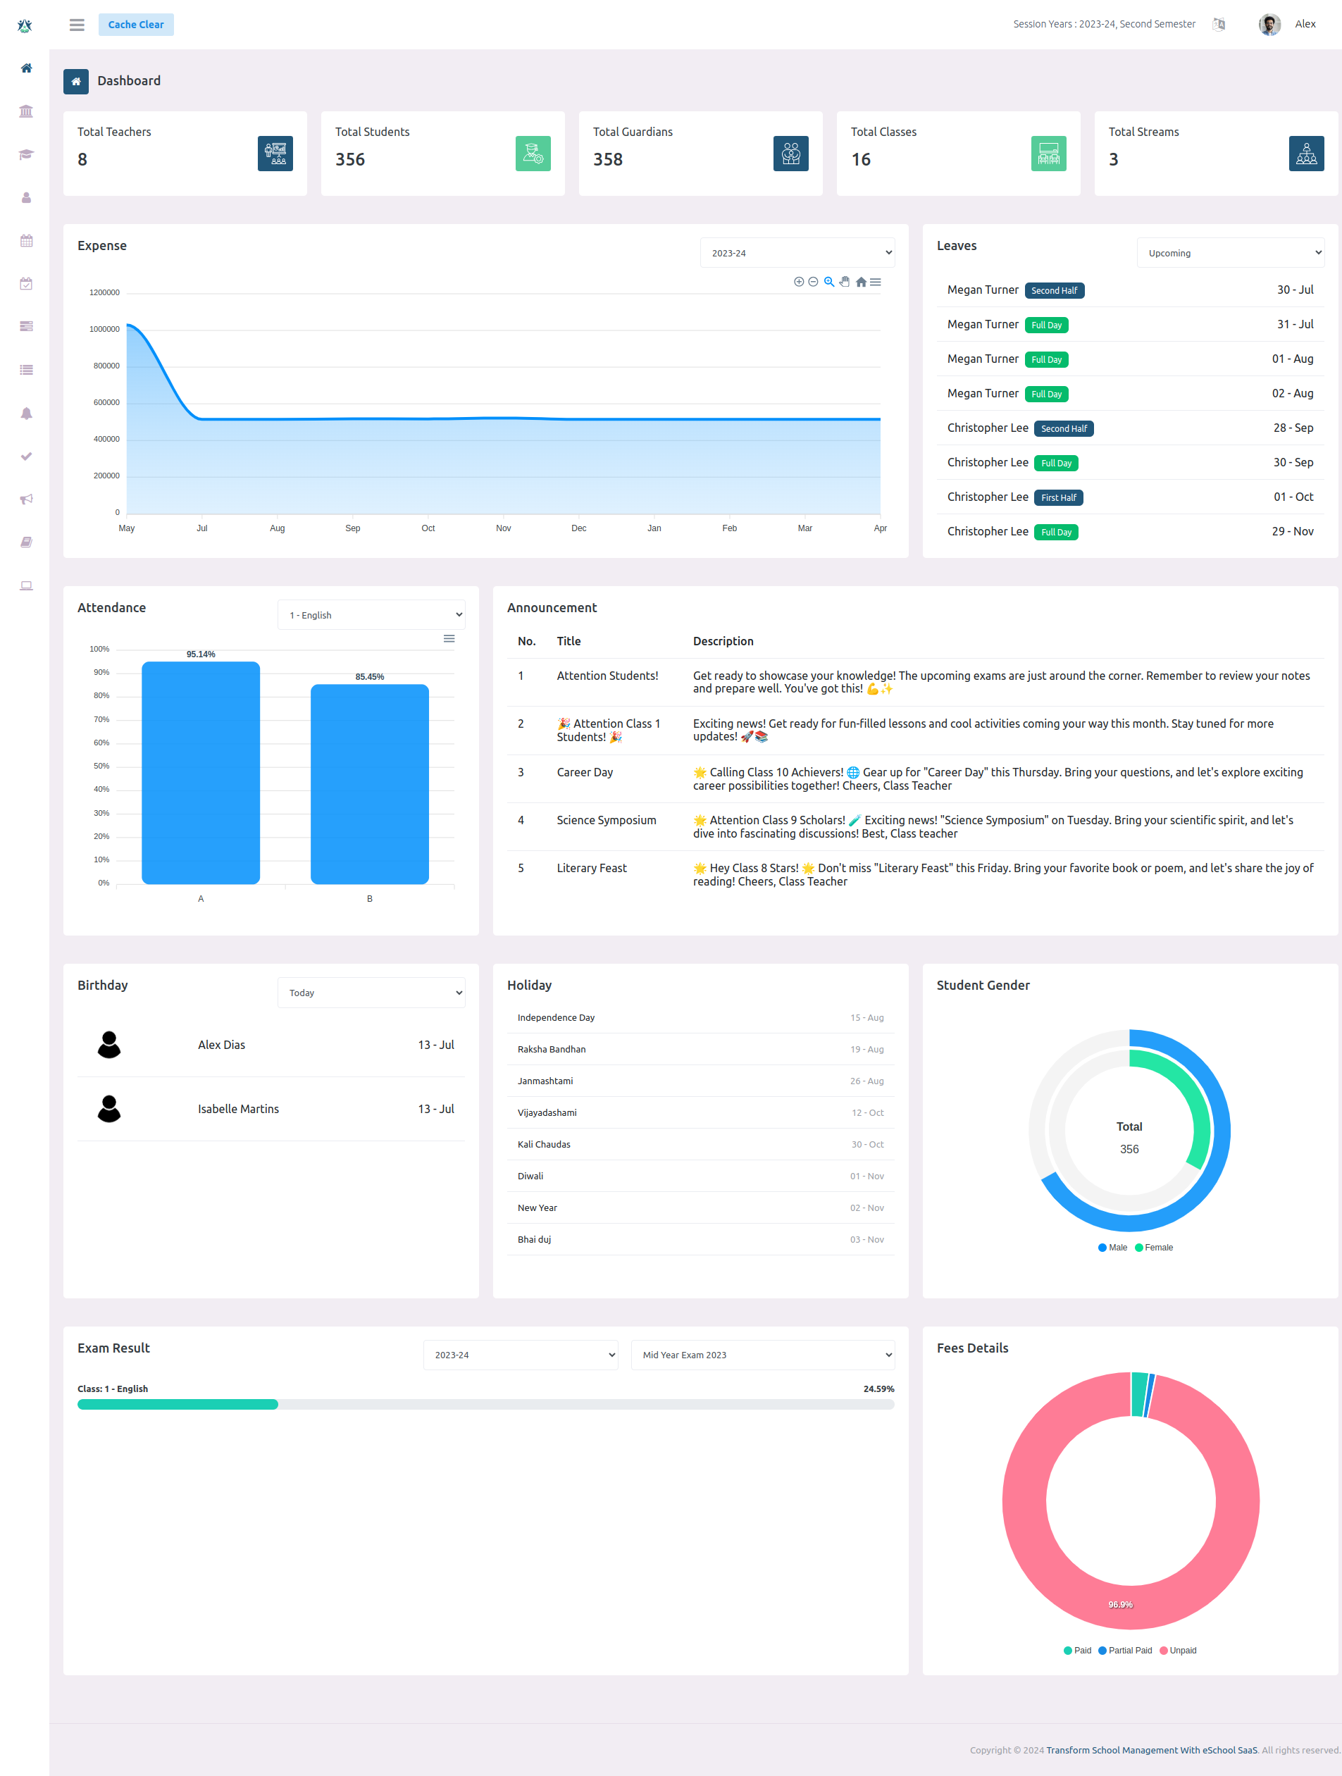Image resolution: width=1342 pixels, height=1776 pixels.
Task: Open the Mid Year Exam 2023 dropdown
Action: pyautogui.click(x=761, y=1355)
